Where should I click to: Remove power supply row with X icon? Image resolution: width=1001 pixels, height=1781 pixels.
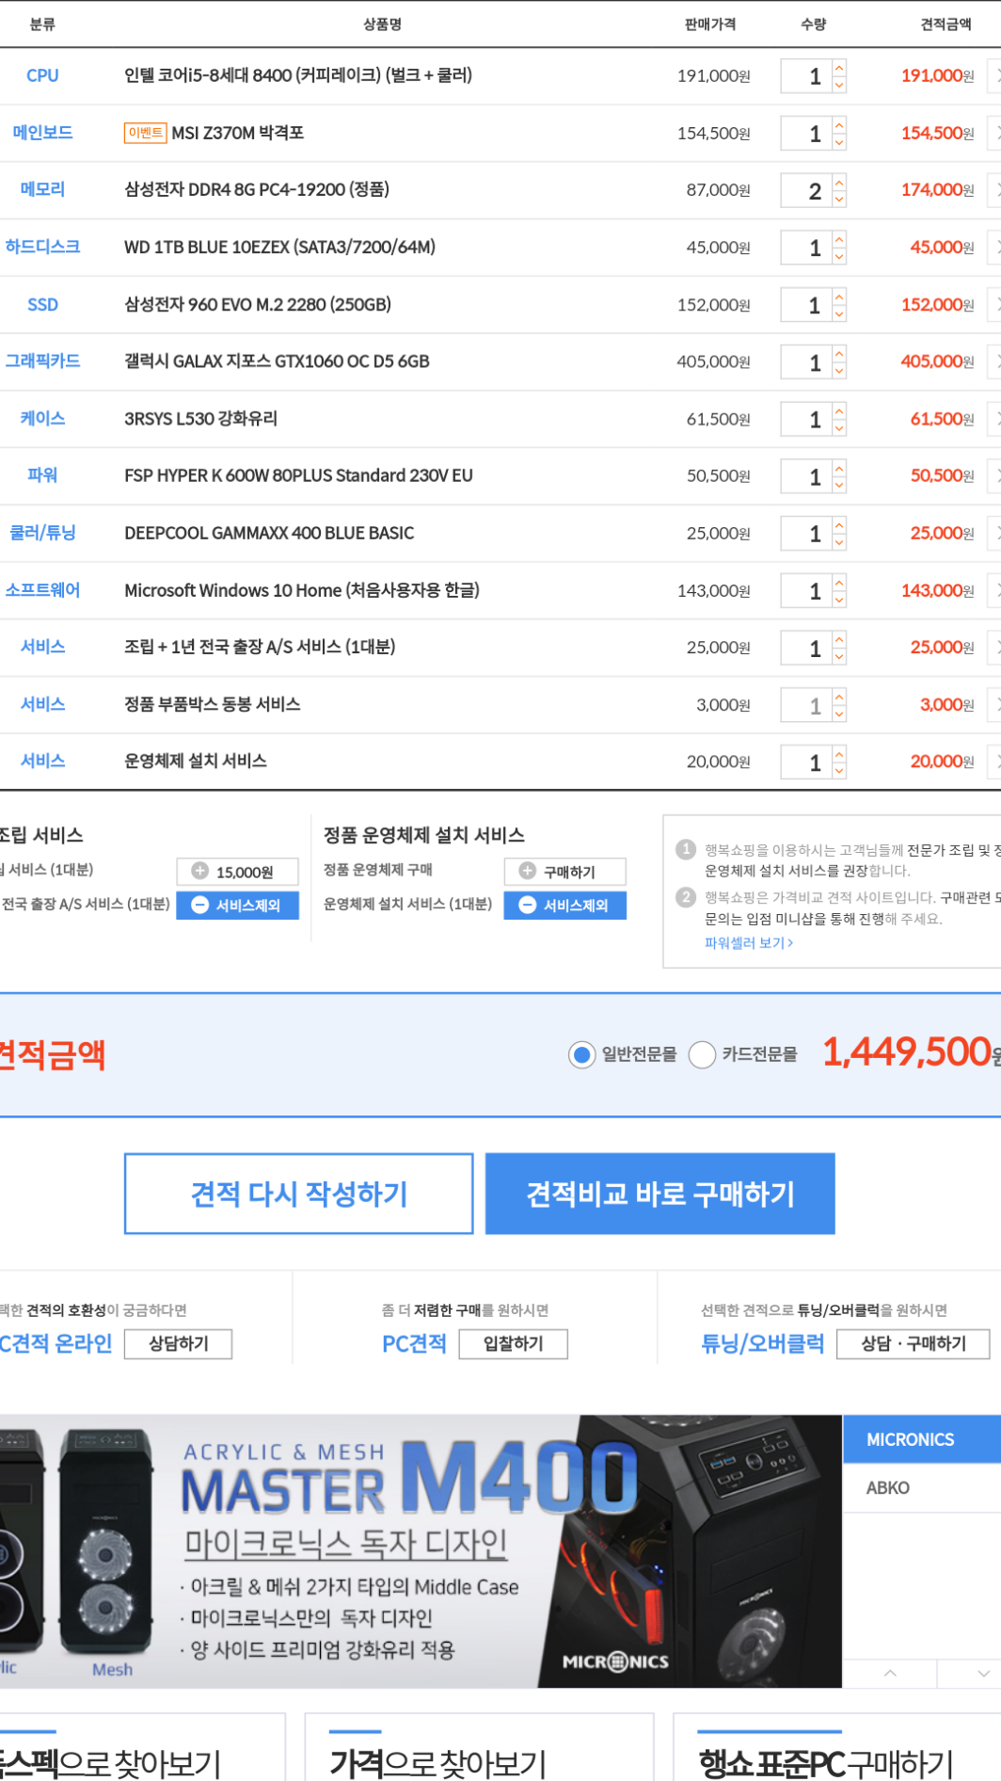pos(994,476)
